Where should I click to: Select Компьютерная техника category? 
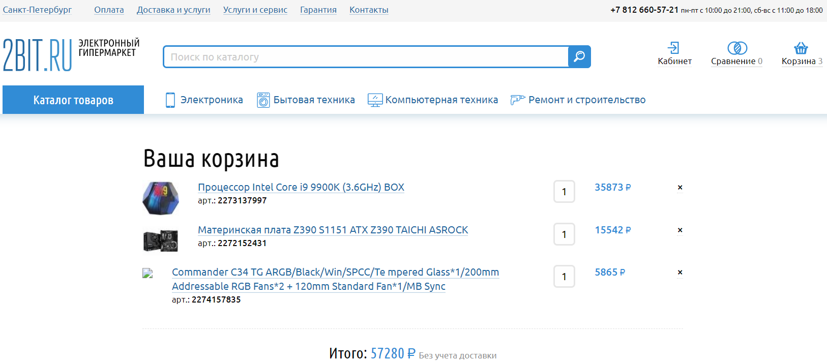click(x=441, y=100)
